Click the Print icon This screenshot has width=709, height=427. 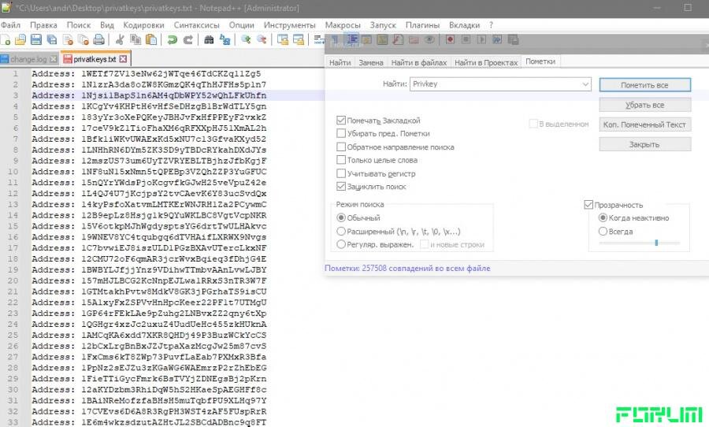[99, 40]
